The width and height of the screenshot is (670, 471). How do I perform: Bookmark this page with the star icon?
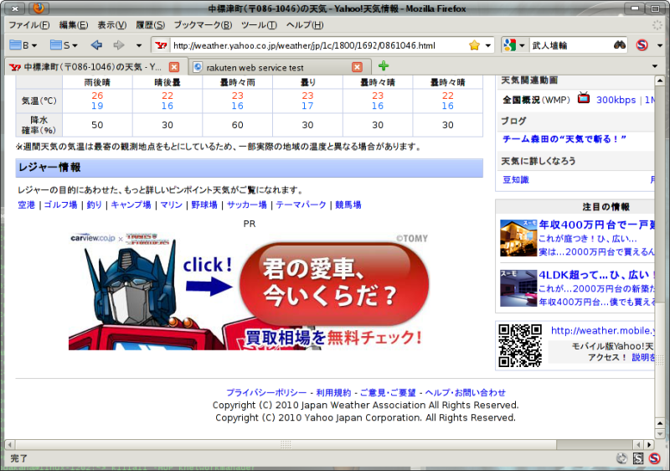click(x=474, y=45)
